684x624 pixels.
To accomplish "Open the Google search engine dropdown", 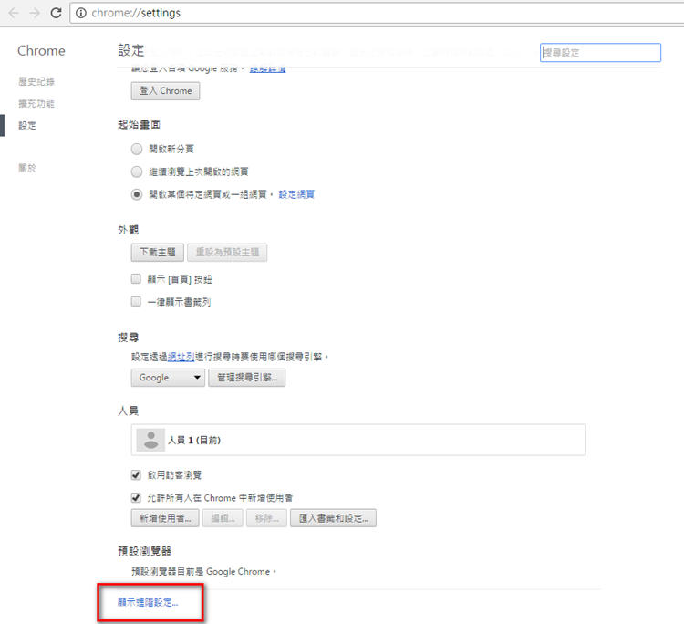I will coord(168,378).
